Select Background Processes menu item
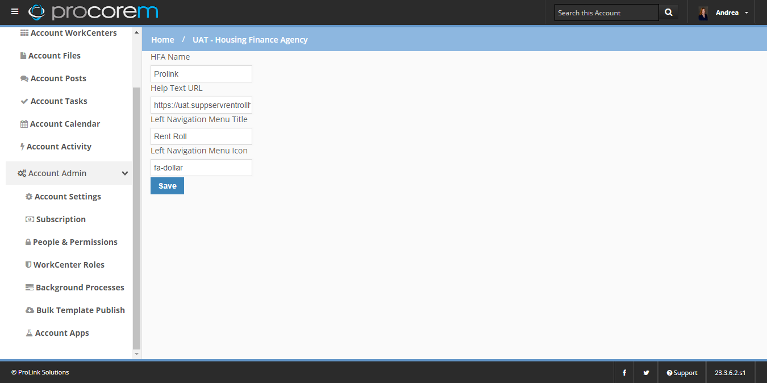Image resolution: width=767 pixels, height=383 pixels. pos(80,288)
